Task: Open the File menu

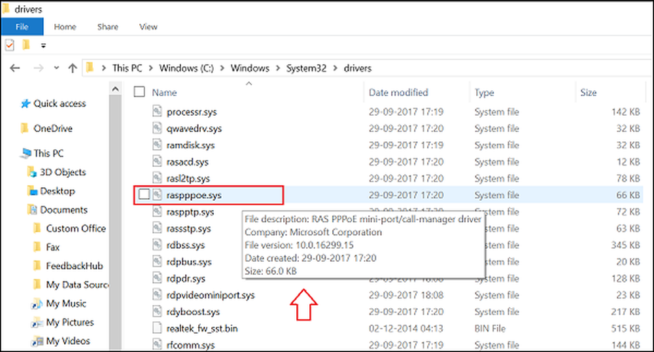Action: point(22,27)
